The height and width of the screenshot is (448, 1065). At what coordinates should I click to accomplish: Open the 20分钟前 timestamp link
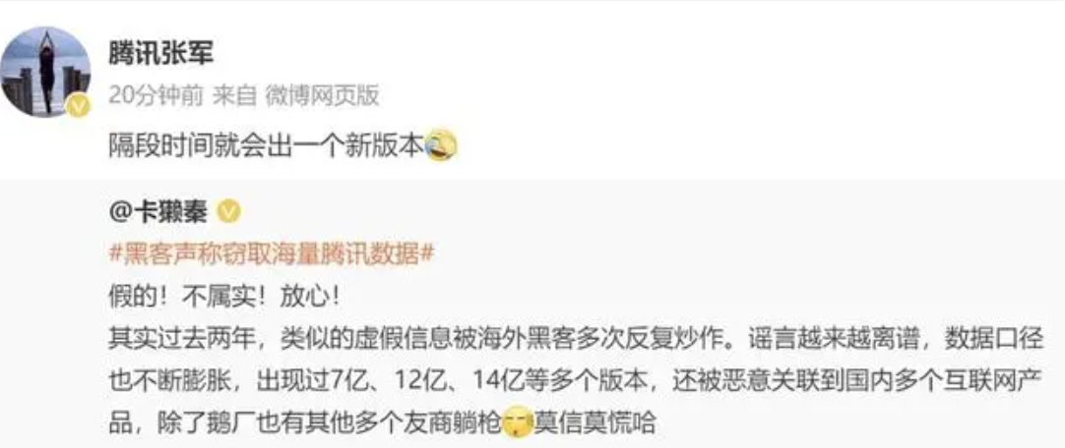(x=156, y=97)
